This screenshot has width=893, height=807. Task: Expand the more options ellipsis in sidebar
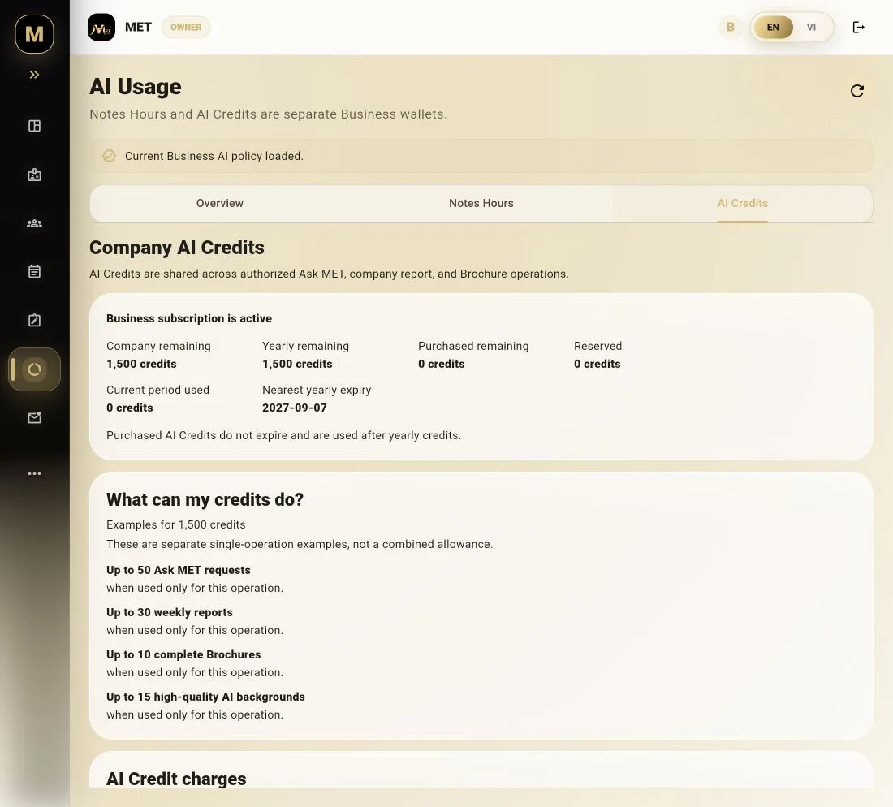[x=34, y=473]
